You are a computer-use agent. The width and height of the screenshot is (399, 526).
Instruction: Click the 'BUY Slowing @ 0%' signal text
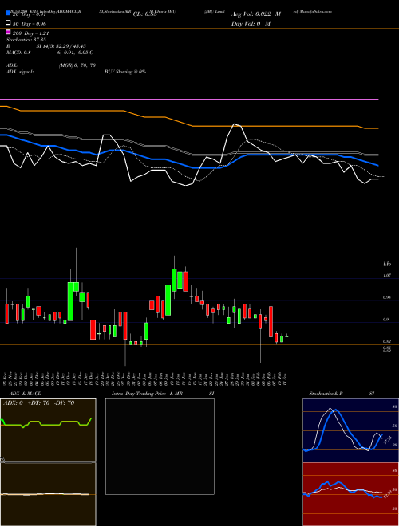click(125, 72)
